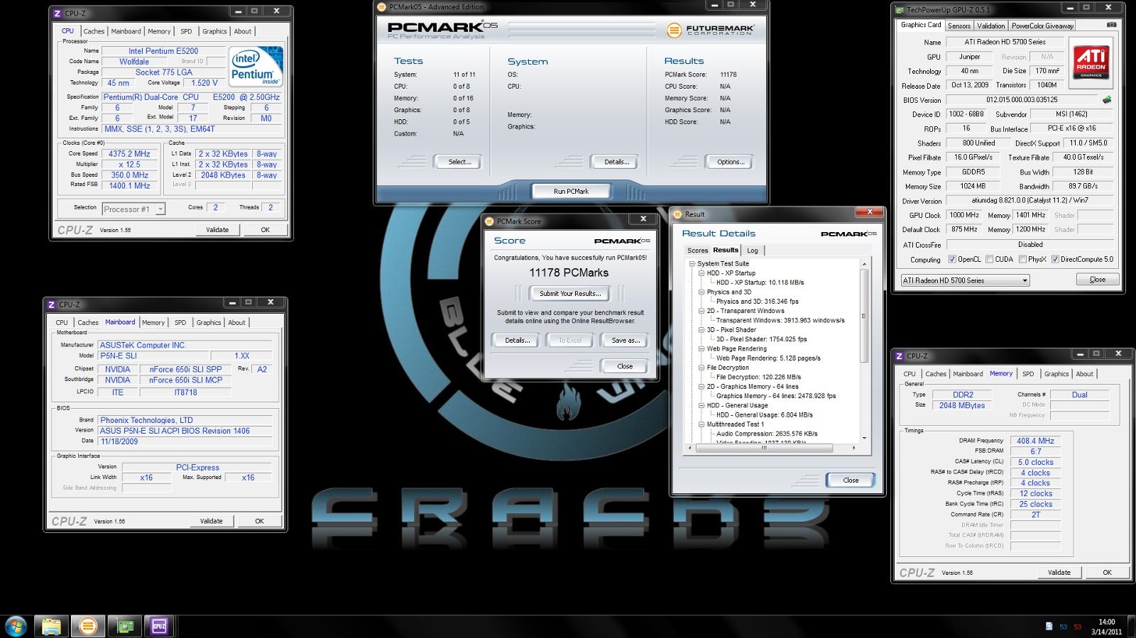Collapse the HDD - XP Startup node
1136x638 pixels.
tap(701, 273)
